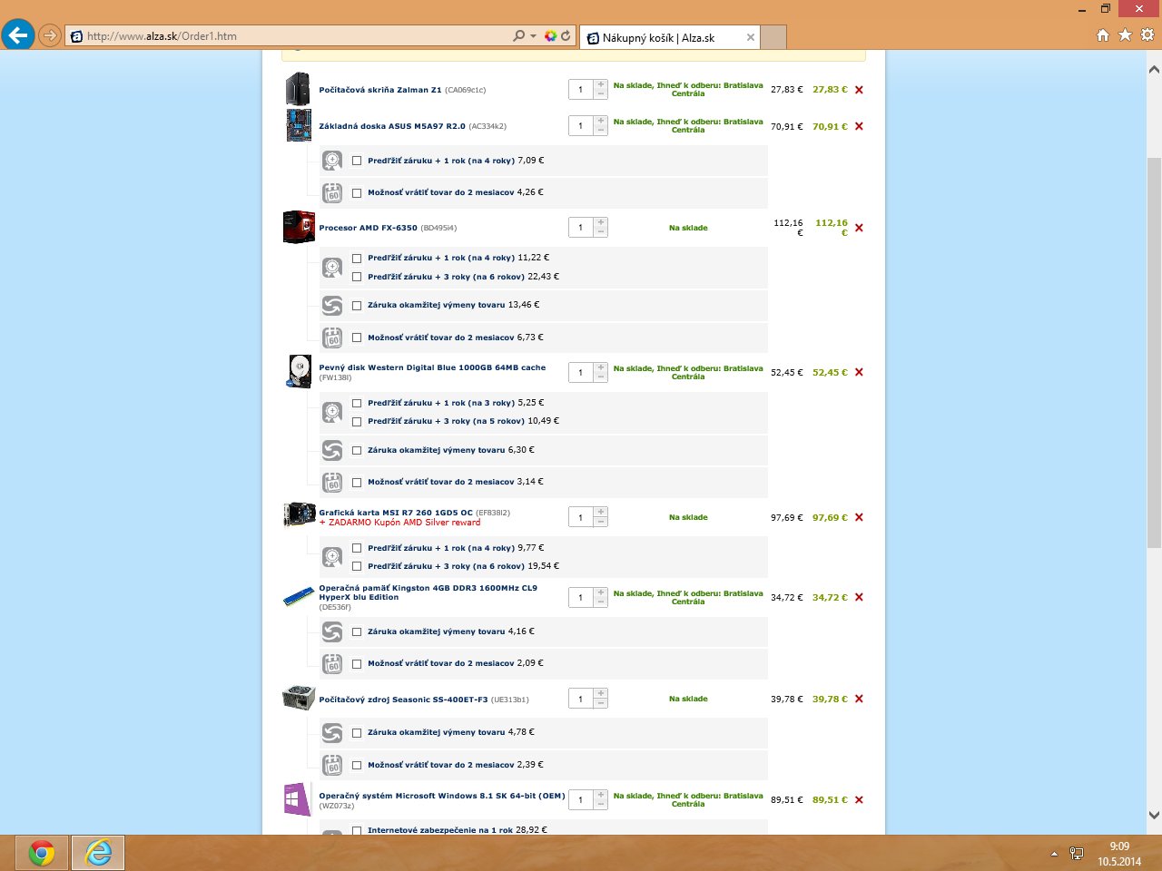Select the Nákupný košík | Alza.sk tab
The height and width of the screenshot is (871, 1162).
coord(670,37)
